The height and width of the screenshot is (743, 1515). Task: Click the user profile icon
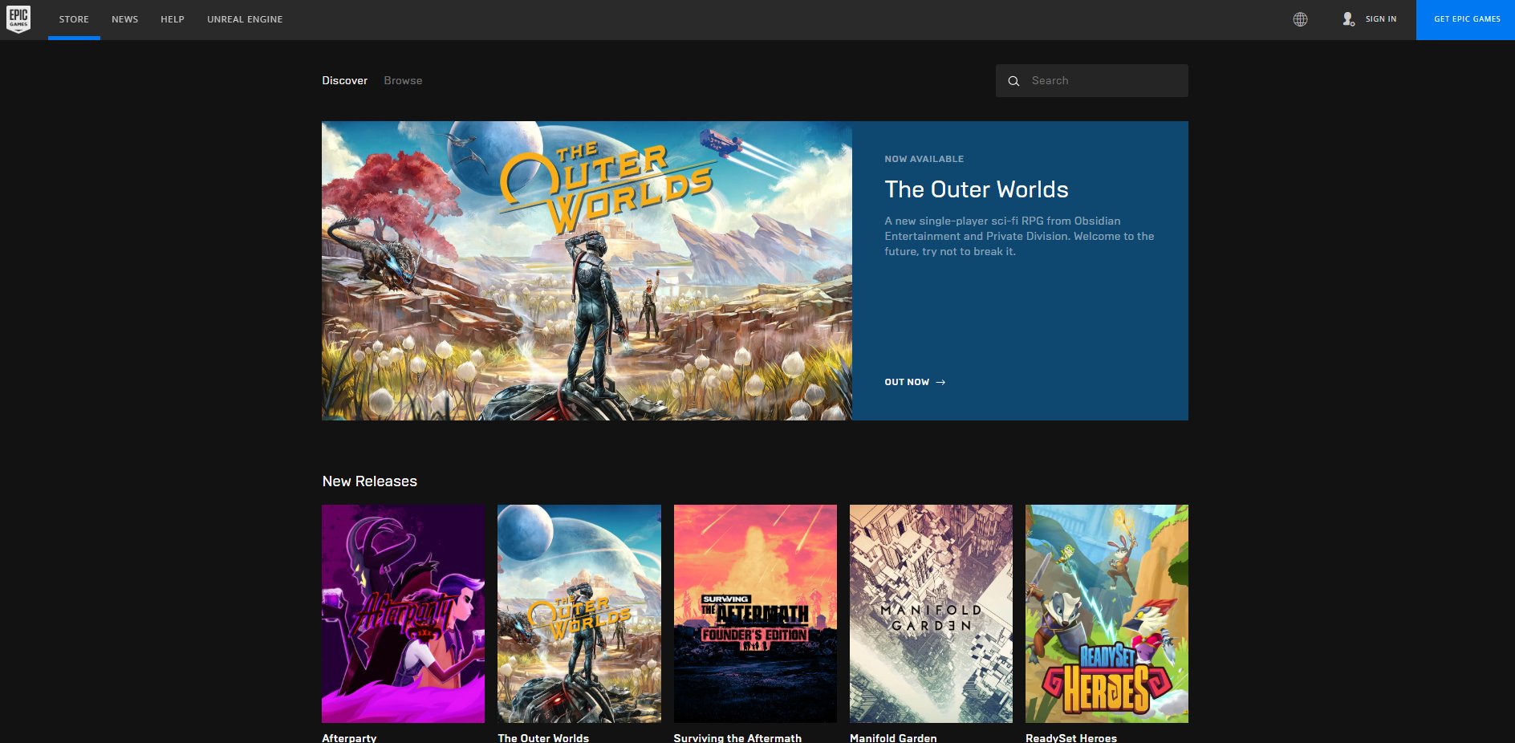pyautogui.click(x=1348, y=19)
